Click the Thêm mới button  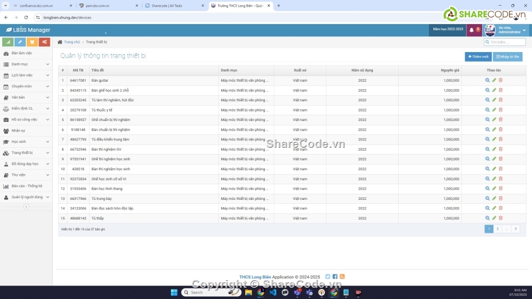coord(478,57)
